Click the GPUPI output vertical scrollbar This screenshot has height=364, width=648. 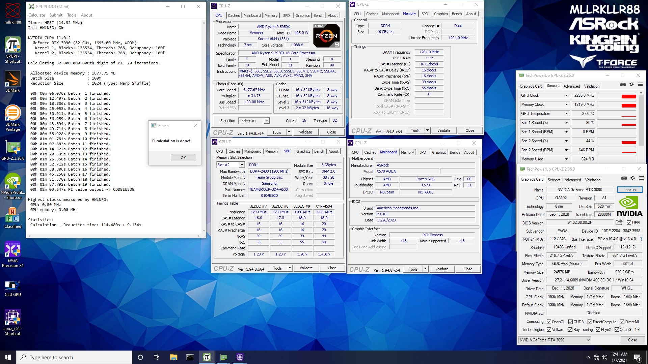(204, 126)
